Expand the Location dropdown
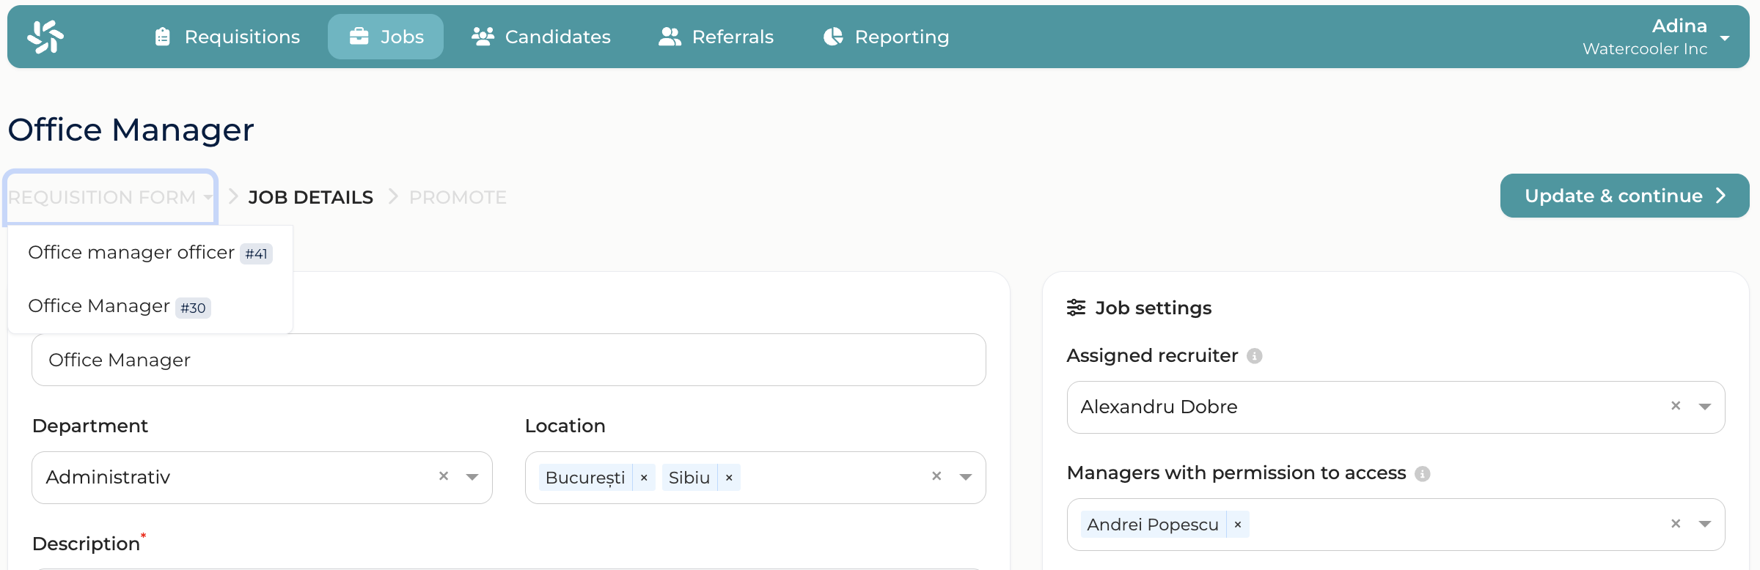The height and width of the screenshot is (570, 1760). coord(966,477)
